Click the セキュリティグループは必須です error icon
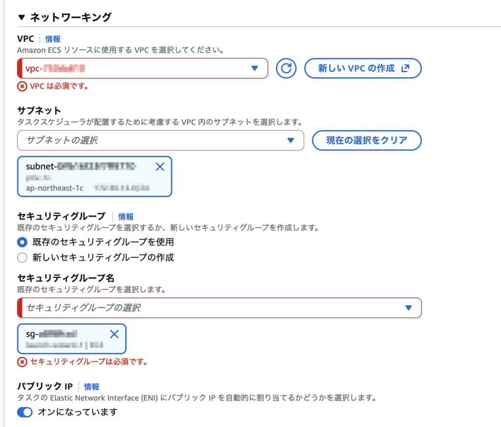Image resolution: width=501 pixels, height=427 pixels. pyautogui.click(x=22, y=362)
